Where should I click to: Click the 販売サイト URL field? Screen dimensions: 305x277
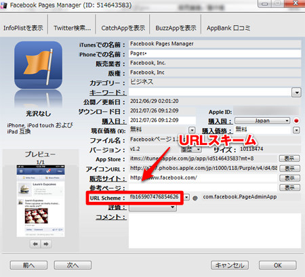pyautogui.click(x=203, y=178)
